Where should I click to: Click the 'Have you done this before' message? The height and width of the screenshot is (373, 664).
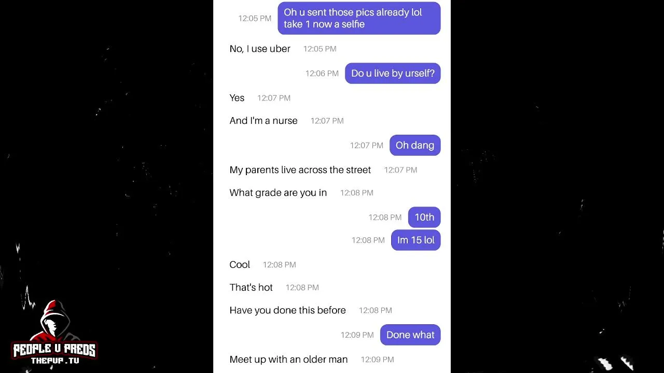pos(287,310)
